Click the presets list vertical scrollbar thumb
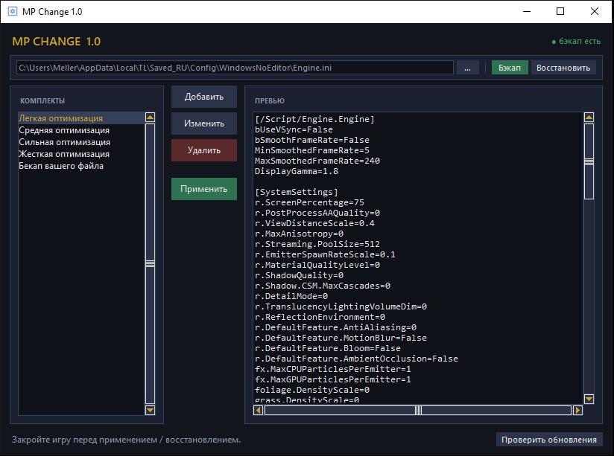 [x=150, y=263]
